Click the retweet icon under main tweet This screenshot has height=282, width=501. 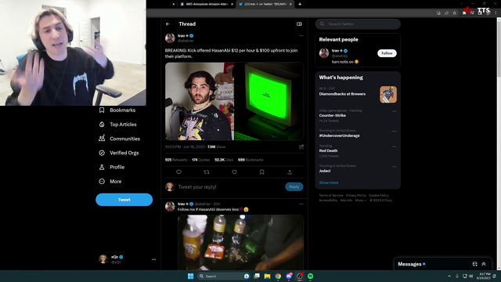point(207,172)
